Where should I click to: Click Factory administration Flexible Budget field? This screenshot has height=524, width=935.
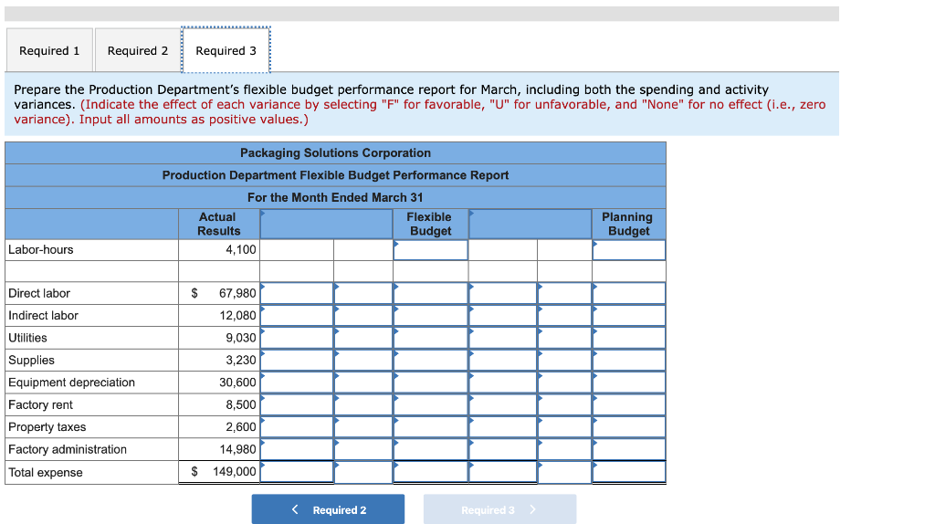coord(431,449)
